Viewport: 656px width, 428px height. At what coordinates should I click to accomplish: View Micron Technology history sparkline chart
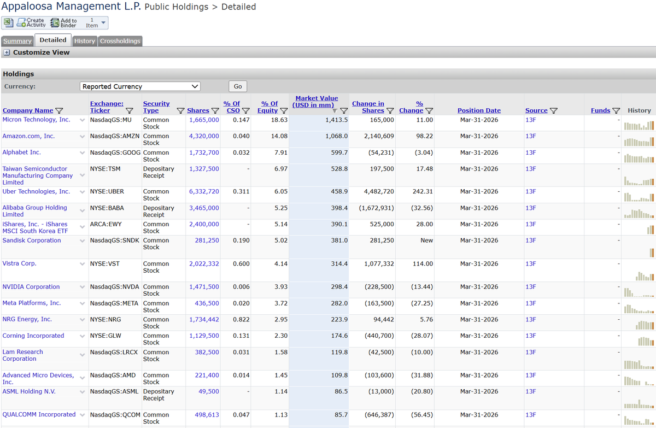pos(639,126)
